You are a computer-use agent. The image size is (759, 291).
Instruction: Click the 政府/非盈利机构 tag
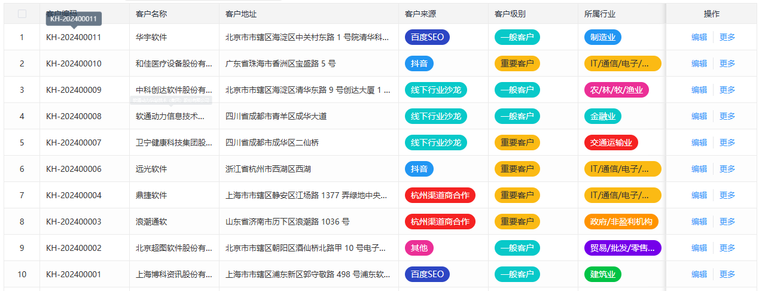click(621, 222)
